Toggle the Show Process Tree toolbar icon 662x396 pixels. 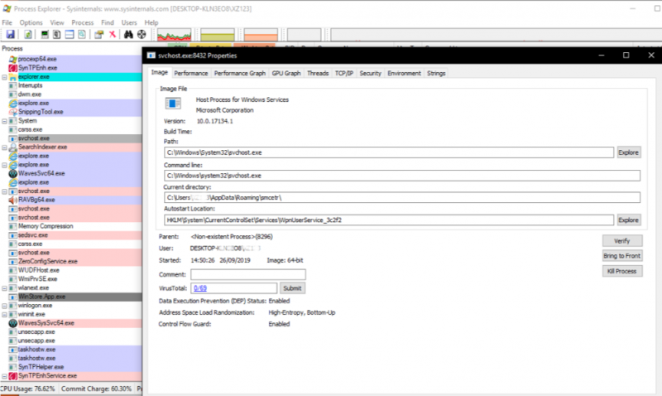[x=56, y=34]
